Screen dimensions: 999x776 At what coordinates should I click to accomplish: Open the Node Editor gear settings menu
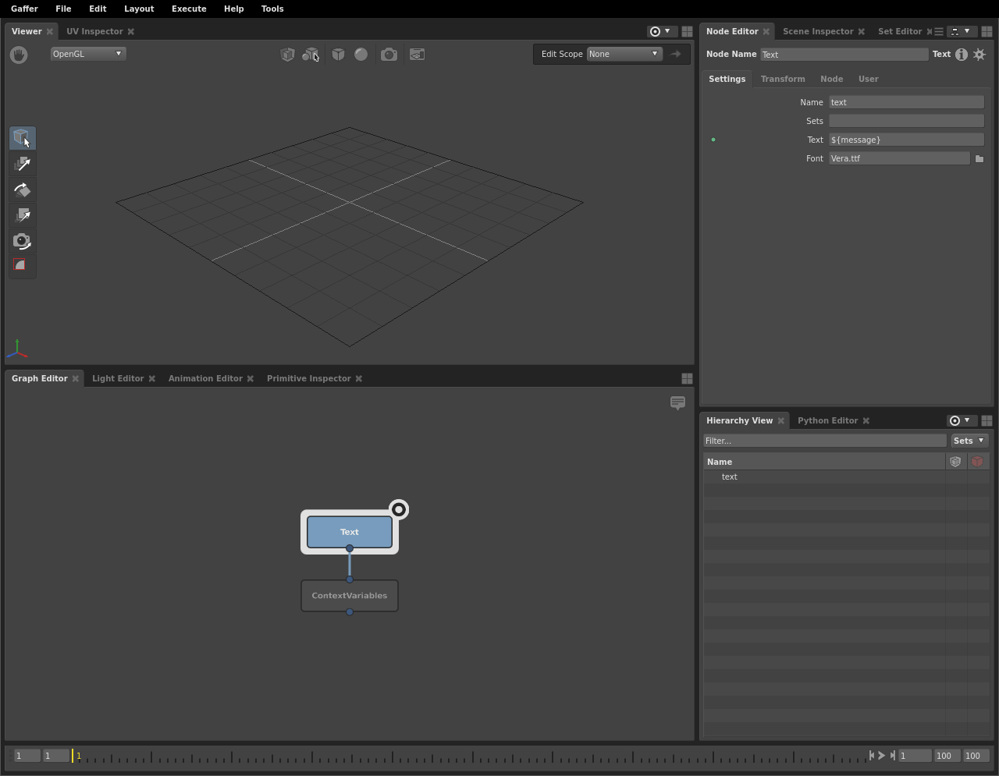click(979, 55)
